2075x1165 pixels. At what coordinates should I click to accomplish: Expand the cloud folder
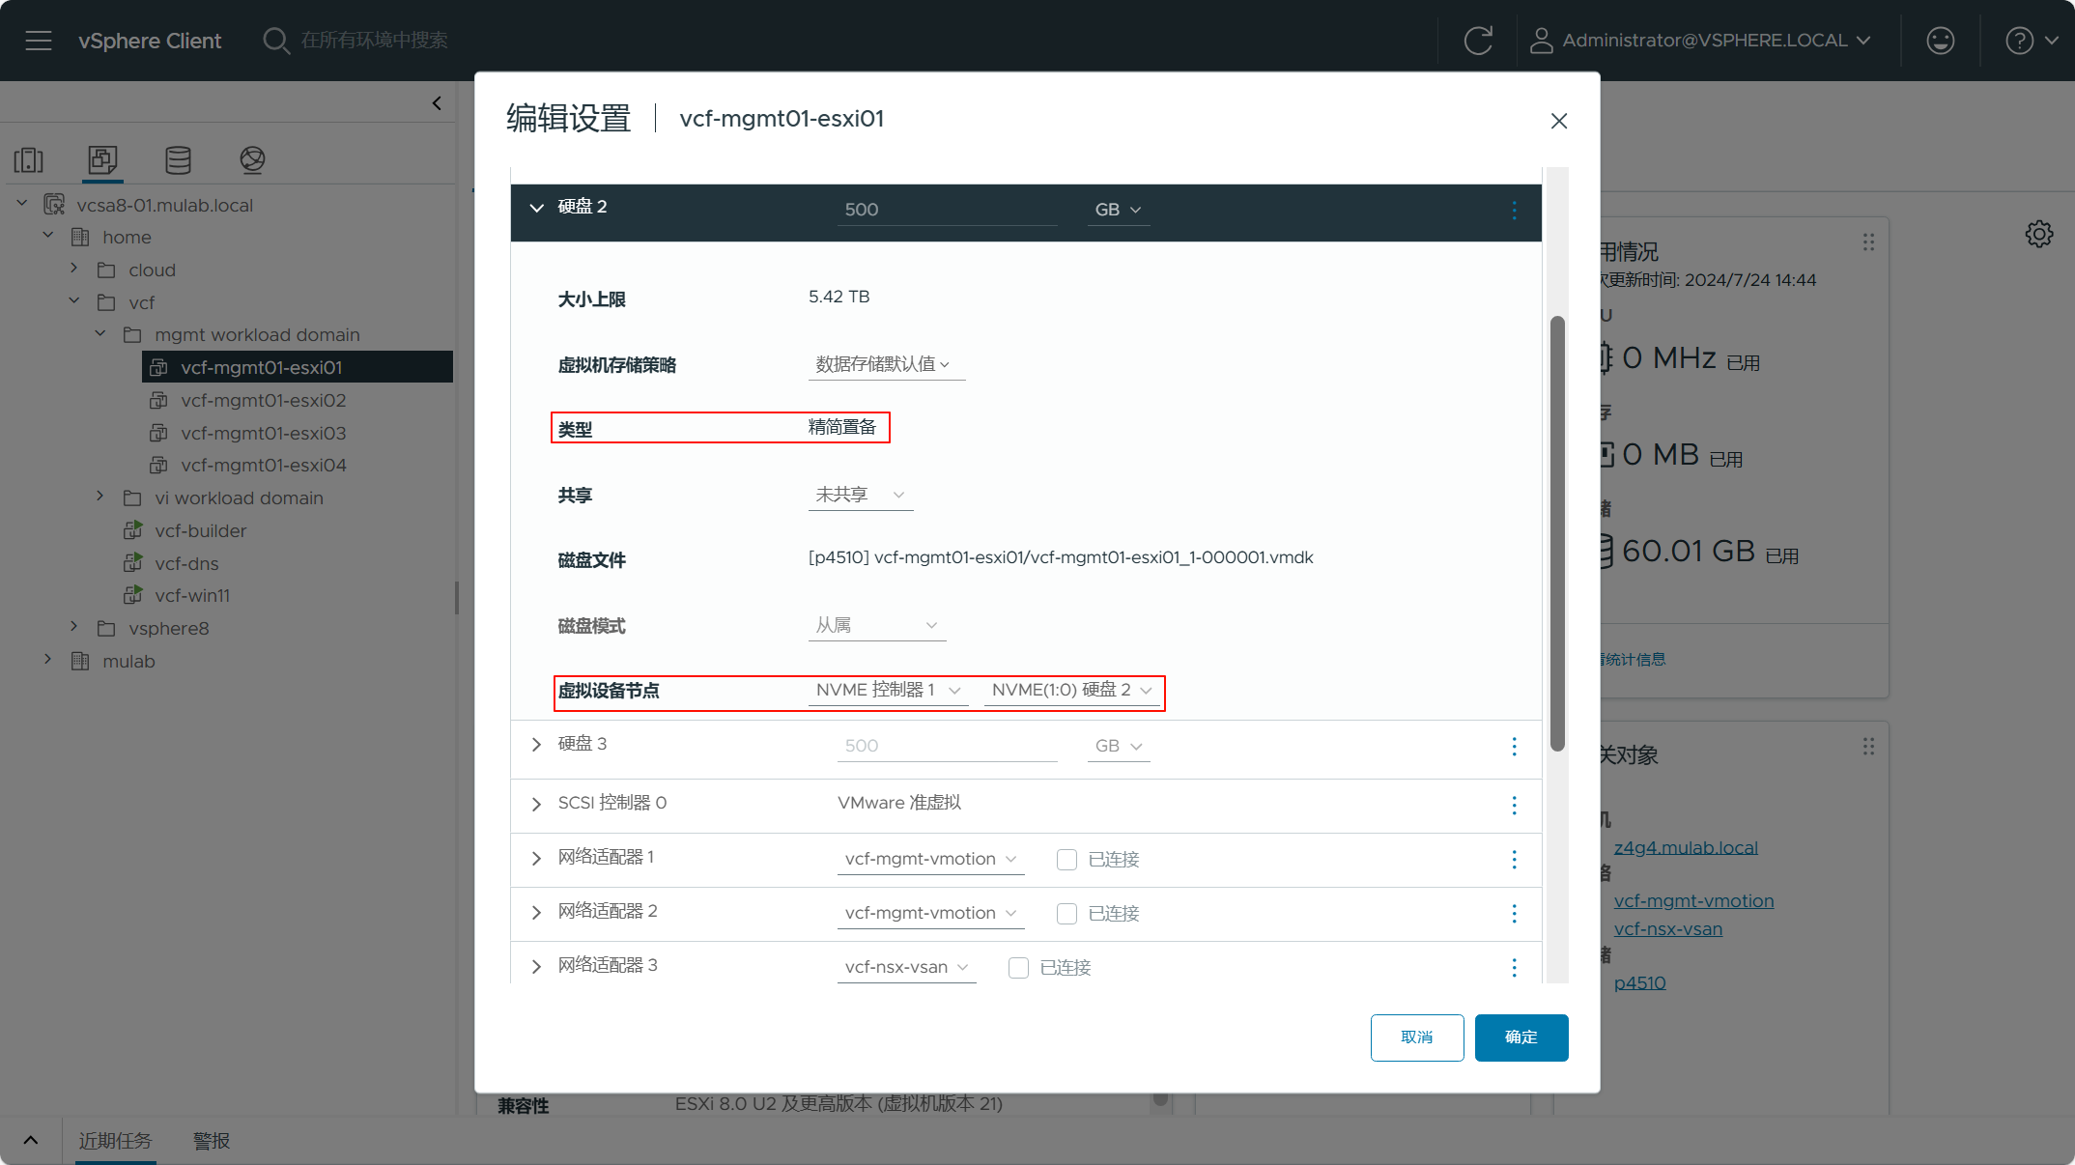click(x=74, y=269)
